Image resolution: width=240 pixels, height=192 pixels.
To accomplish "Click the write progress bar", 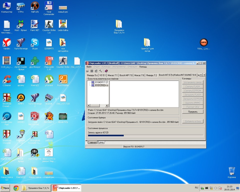I will click(x=145, y=135).
